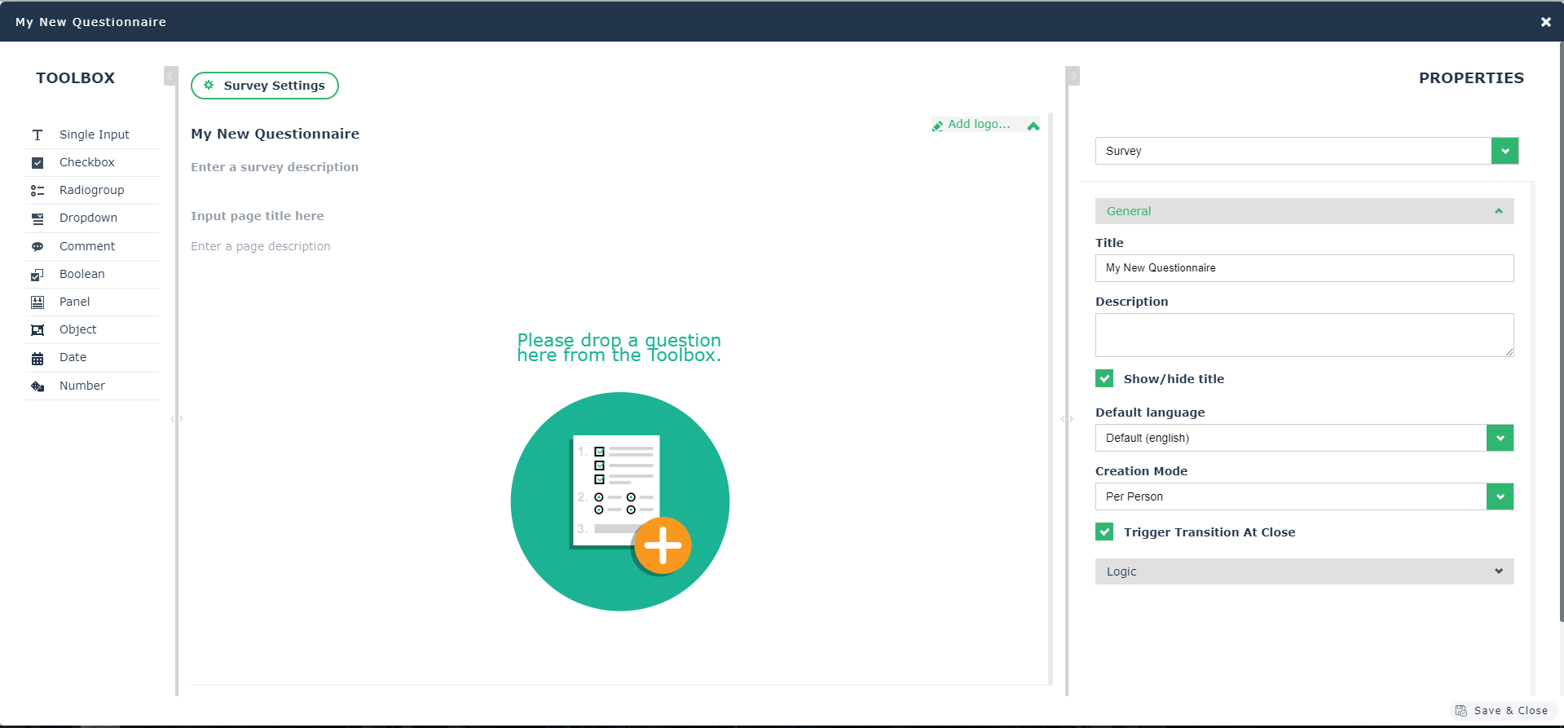Image resolution: width=1564 pixels, height=728 pixels.
Task: Click the Description text area
Action: click(x=1304, y=335)
